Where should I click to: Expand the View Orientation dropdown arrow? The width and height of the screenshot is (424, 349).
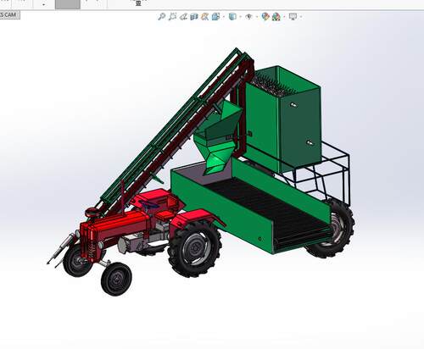coord(224,17)
